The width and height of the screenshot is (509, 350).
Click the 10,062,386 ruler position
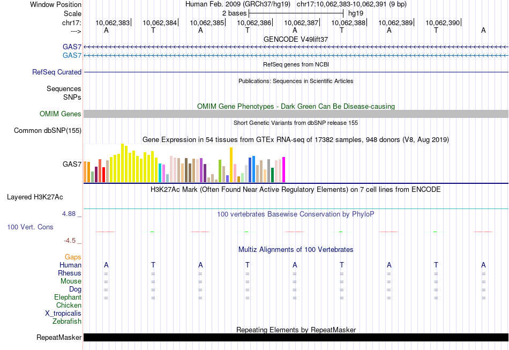[x=254, y=23]
